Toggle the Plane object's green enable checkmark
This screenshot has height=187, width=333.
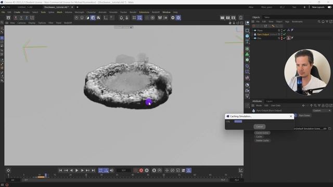(284, 31)
